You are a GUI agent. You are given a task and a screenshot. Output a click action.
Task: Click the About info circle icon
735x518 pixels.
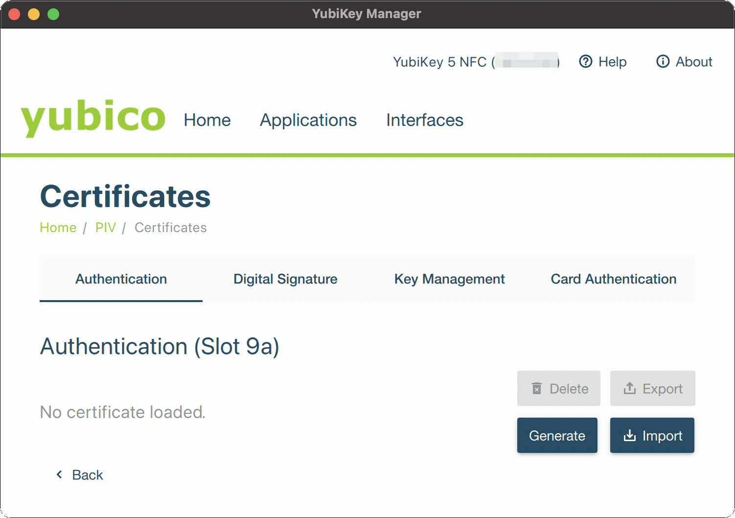tap(663, 62)
